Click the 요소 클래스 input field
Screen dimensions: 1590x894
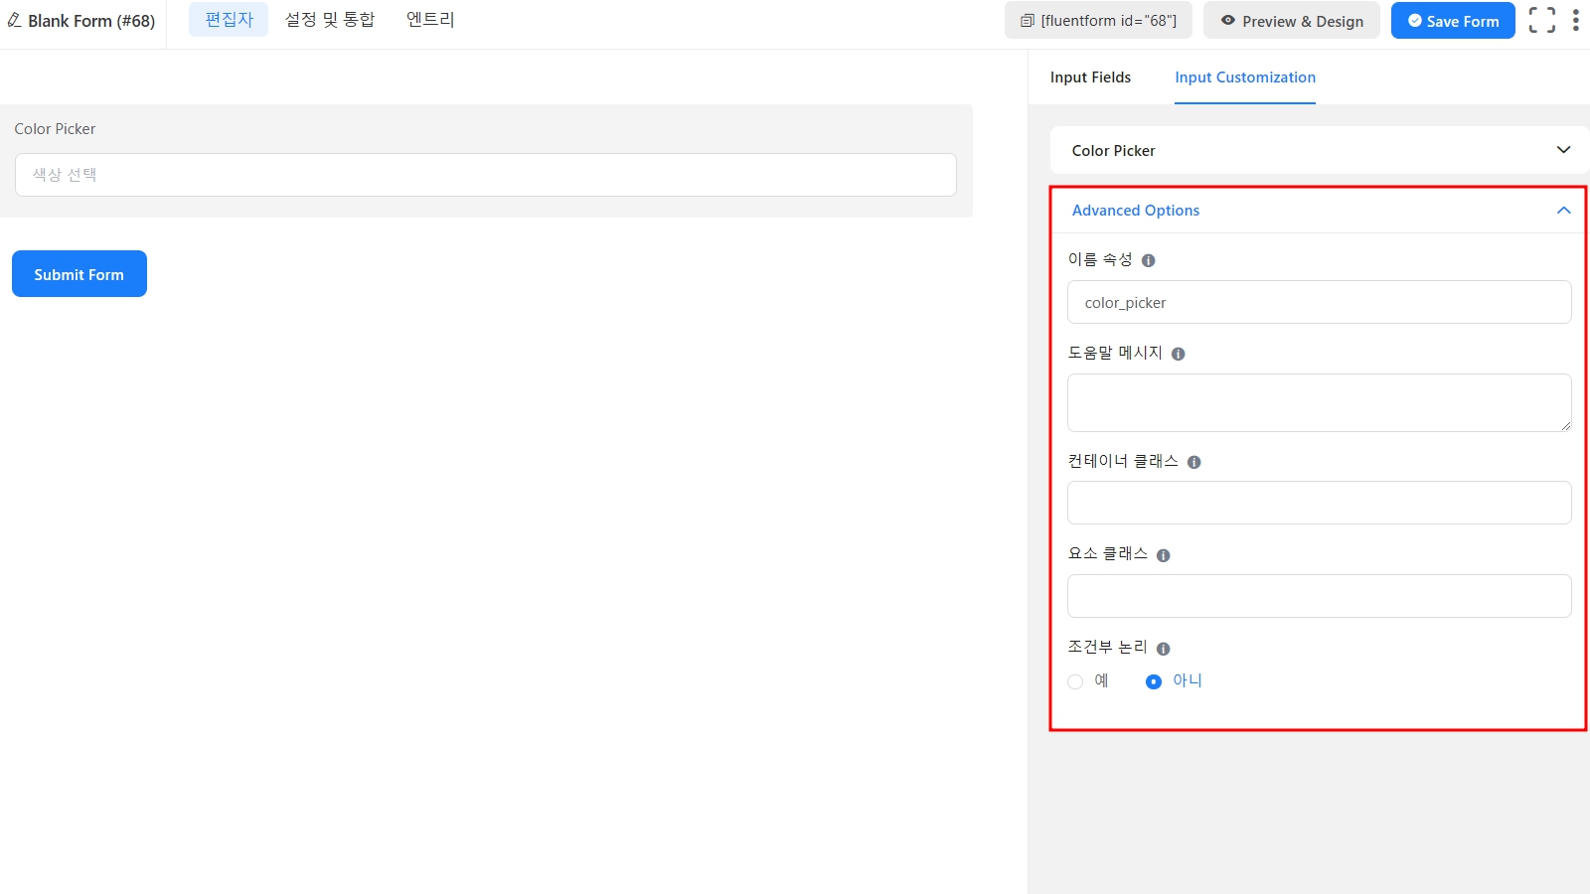(1320, 596)
